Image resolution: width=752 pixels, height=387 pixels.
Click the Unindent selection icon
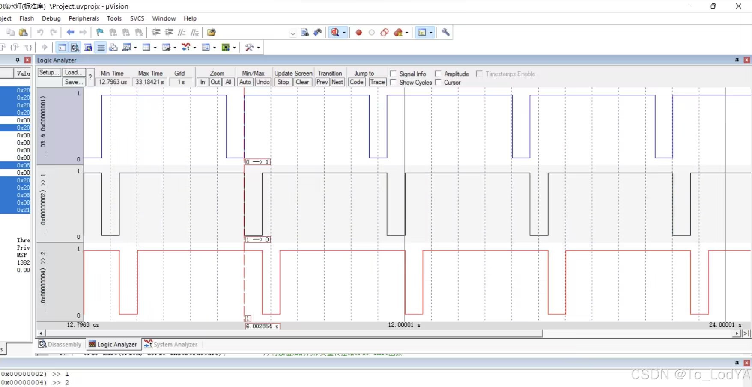(x=169, y=32)
